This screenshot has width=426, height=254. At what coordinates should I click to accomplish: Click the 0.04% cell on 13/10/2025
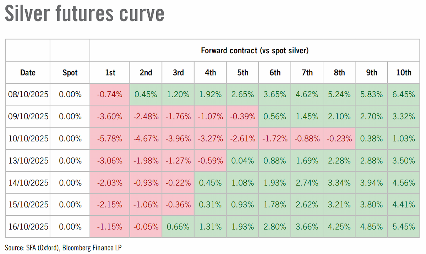click(243, 160)
